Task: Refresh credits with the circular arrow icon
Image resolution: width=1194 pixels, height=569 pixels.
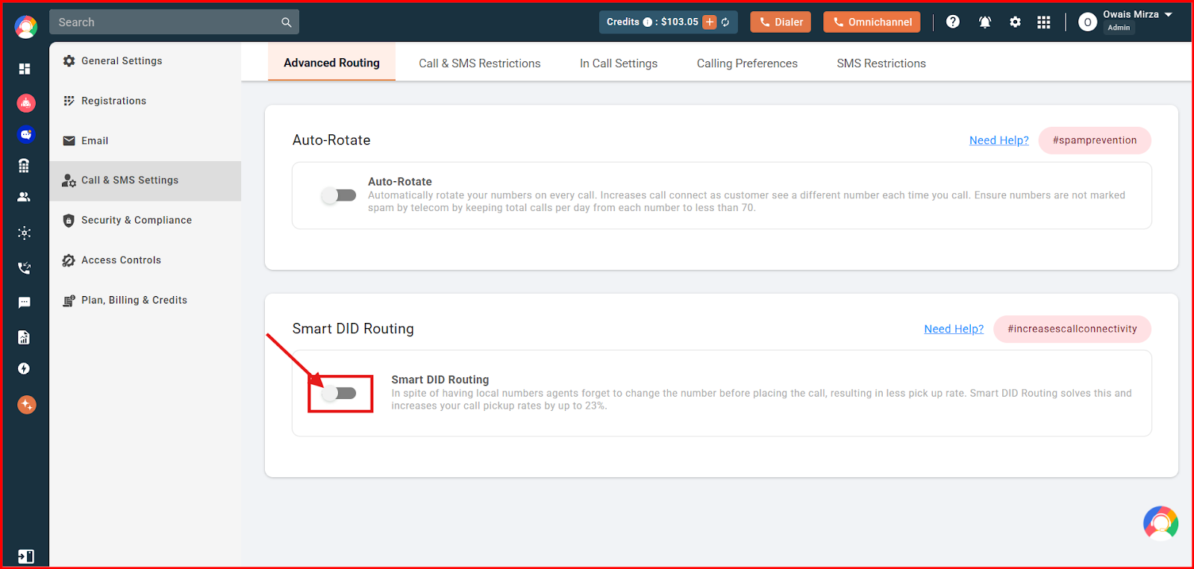Action: (725, 22)
